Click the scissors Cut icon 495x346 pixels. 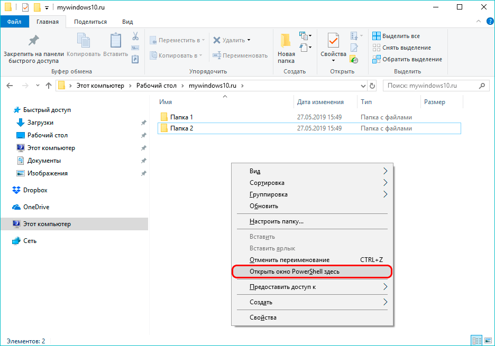tap(135, 36)
